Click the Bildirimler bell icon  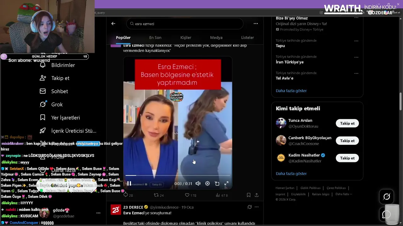[43, 65]
